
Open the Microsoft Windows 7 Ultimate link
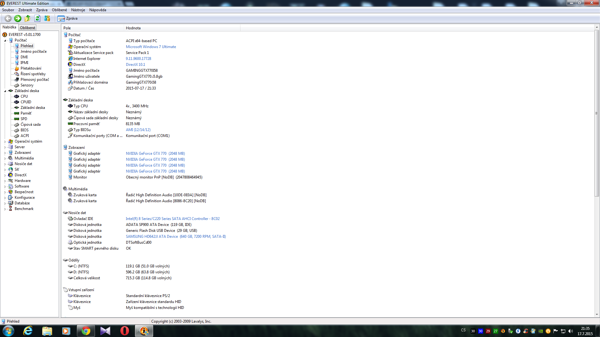click(151, 47)
